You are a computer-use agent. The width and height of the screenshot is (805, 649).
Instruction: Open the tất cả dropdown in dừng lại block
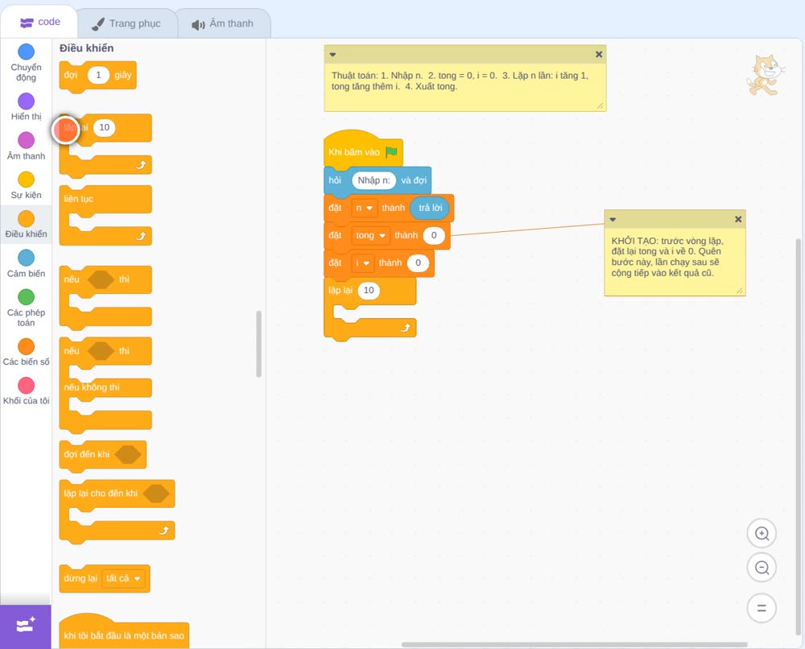pyautogui.click(x=123, y=579)
